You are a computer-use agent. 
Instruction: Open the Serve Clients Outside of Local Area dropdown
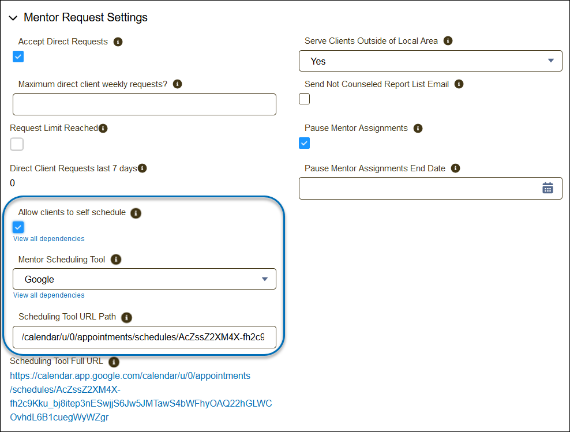pyautogui.click(x=430, y=61)
